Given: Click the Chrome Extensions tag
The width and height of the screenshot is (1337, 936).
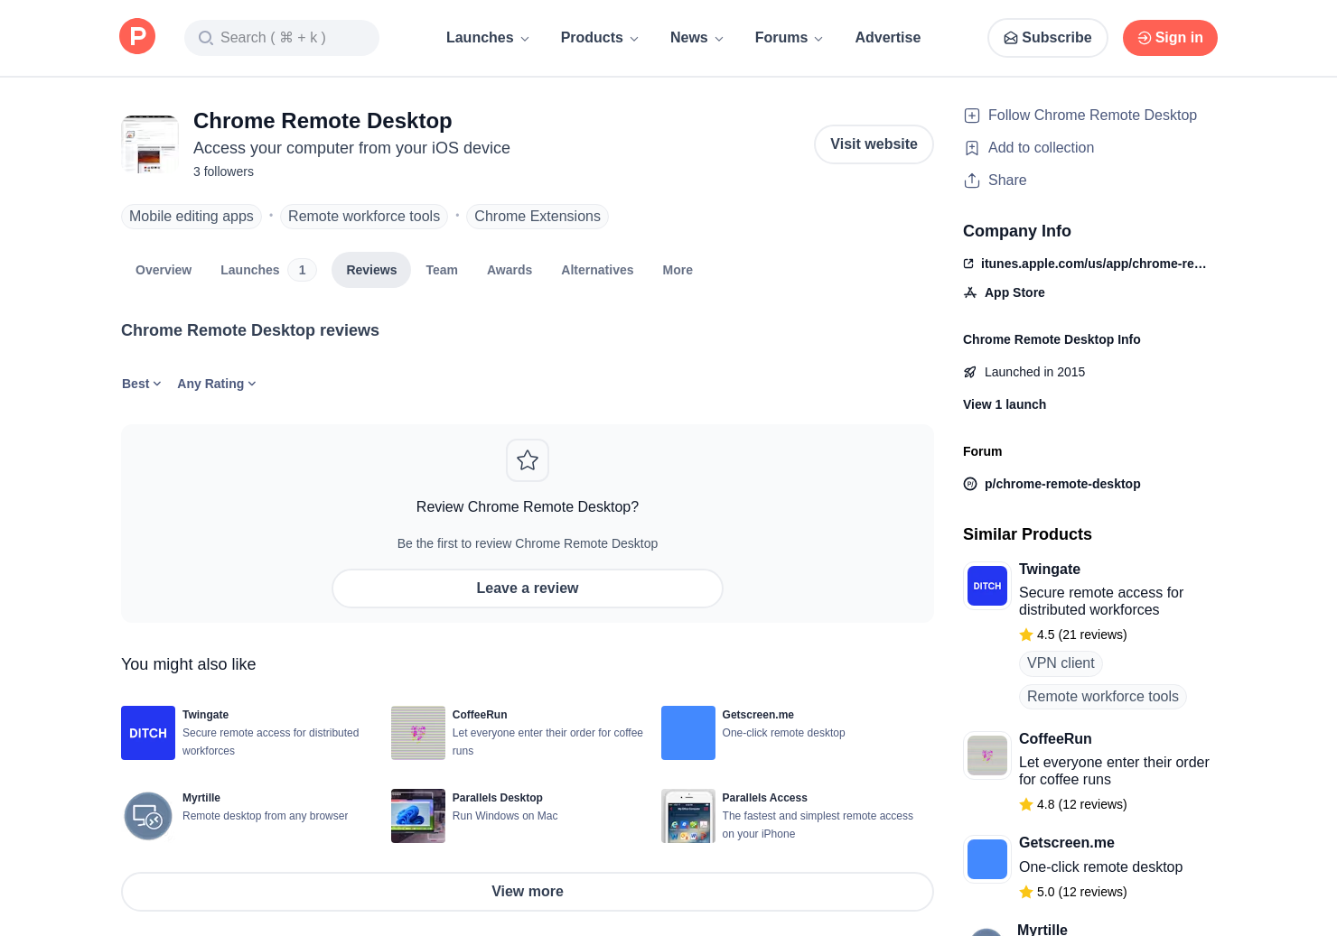Looking at the screenshot, I should pyautogui.click(x=538, y=217).
